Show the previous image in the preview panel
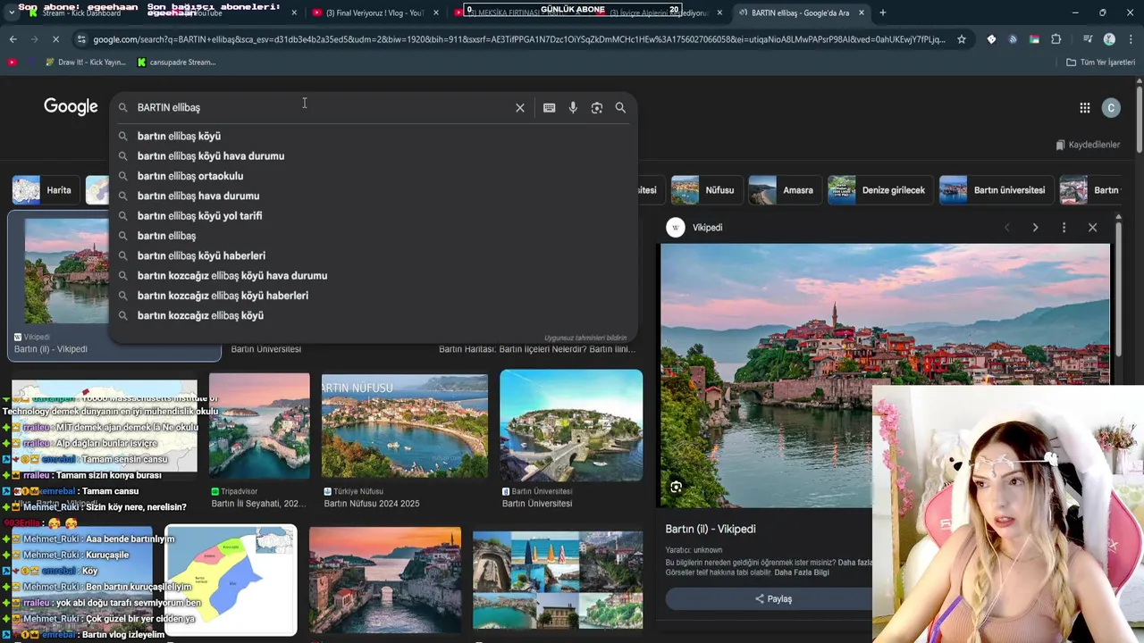Image resolution: width=1144 pixels, height=643 pixels. pos(1006,228)
